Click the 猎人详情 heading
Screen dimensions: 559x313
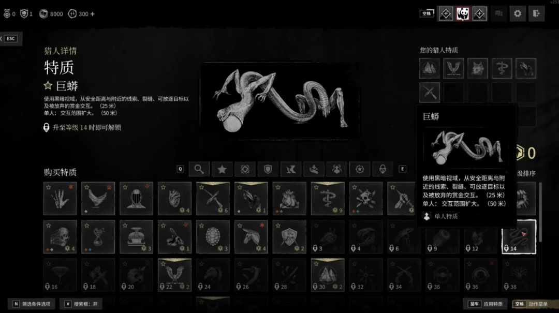(x=60, y=51)
